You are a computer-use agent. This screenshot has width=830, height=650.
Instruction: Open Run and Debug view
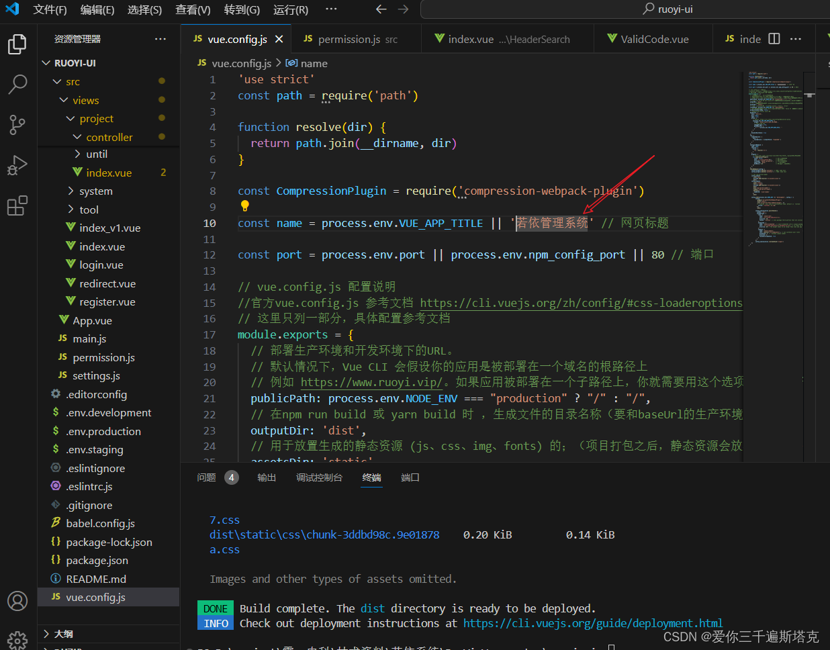[x=17, y=165]
